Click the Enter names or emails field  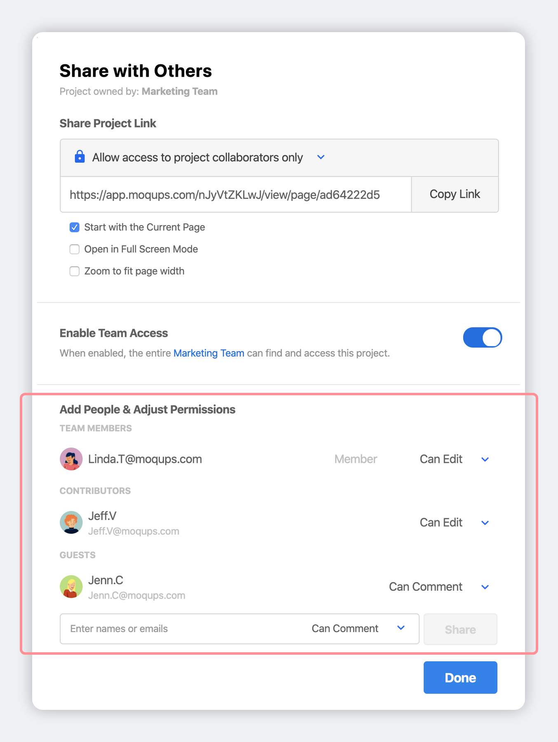tap(165, 628)
